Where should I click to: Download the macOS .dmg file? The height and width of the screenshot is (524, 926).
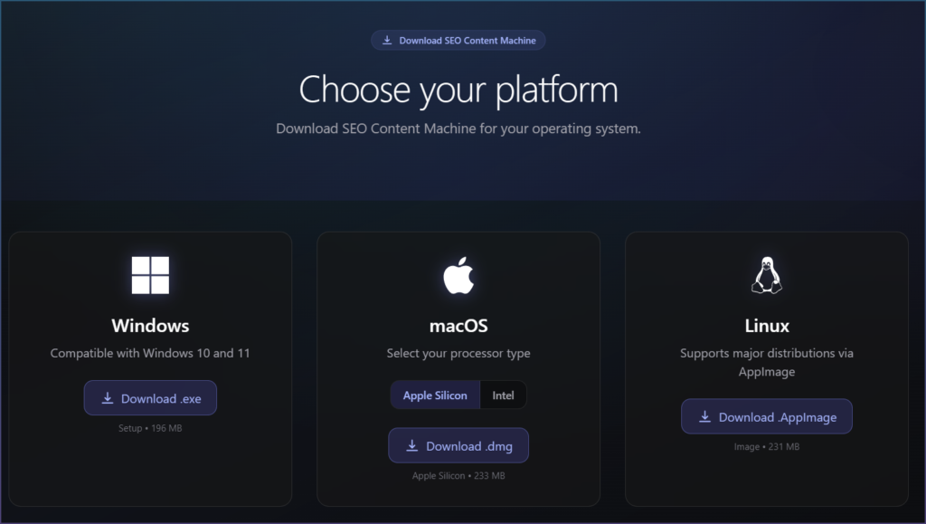tap(458, 446)
